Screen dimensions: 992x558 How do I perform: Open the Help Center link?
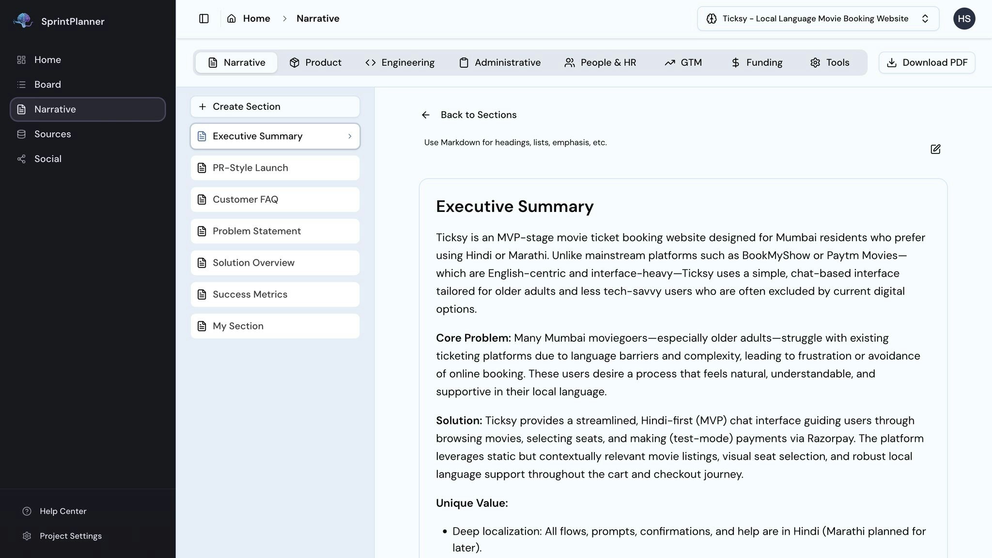click(x=62, y=511)
